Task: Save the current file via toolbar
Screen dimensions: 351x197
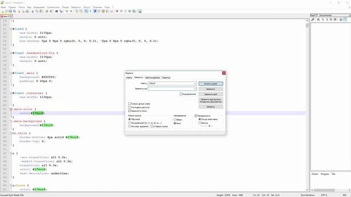Action: (10, 11)
